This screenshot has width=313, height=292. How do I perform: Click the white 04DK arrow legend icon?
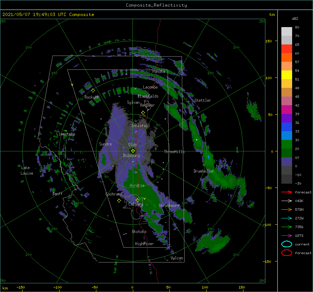(x=287, y=201)
